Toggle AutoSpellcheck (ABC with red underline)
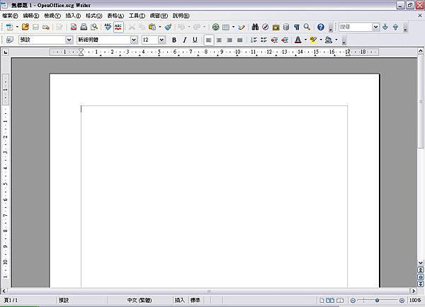The width and height of the screenshot is (425, 307). click(118, 27)
